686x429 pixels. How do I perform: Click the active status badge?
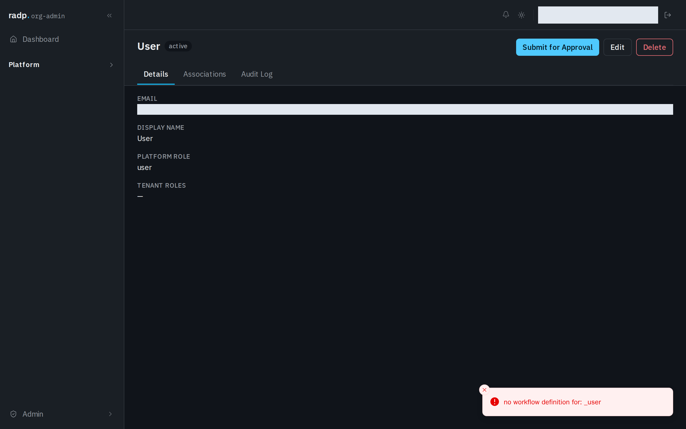click(178, 46)
